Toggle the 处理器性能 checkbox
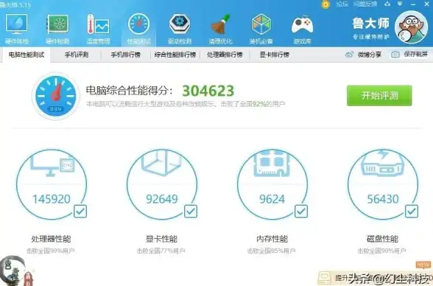The image size is (433, 286). [x=80, y=212]
